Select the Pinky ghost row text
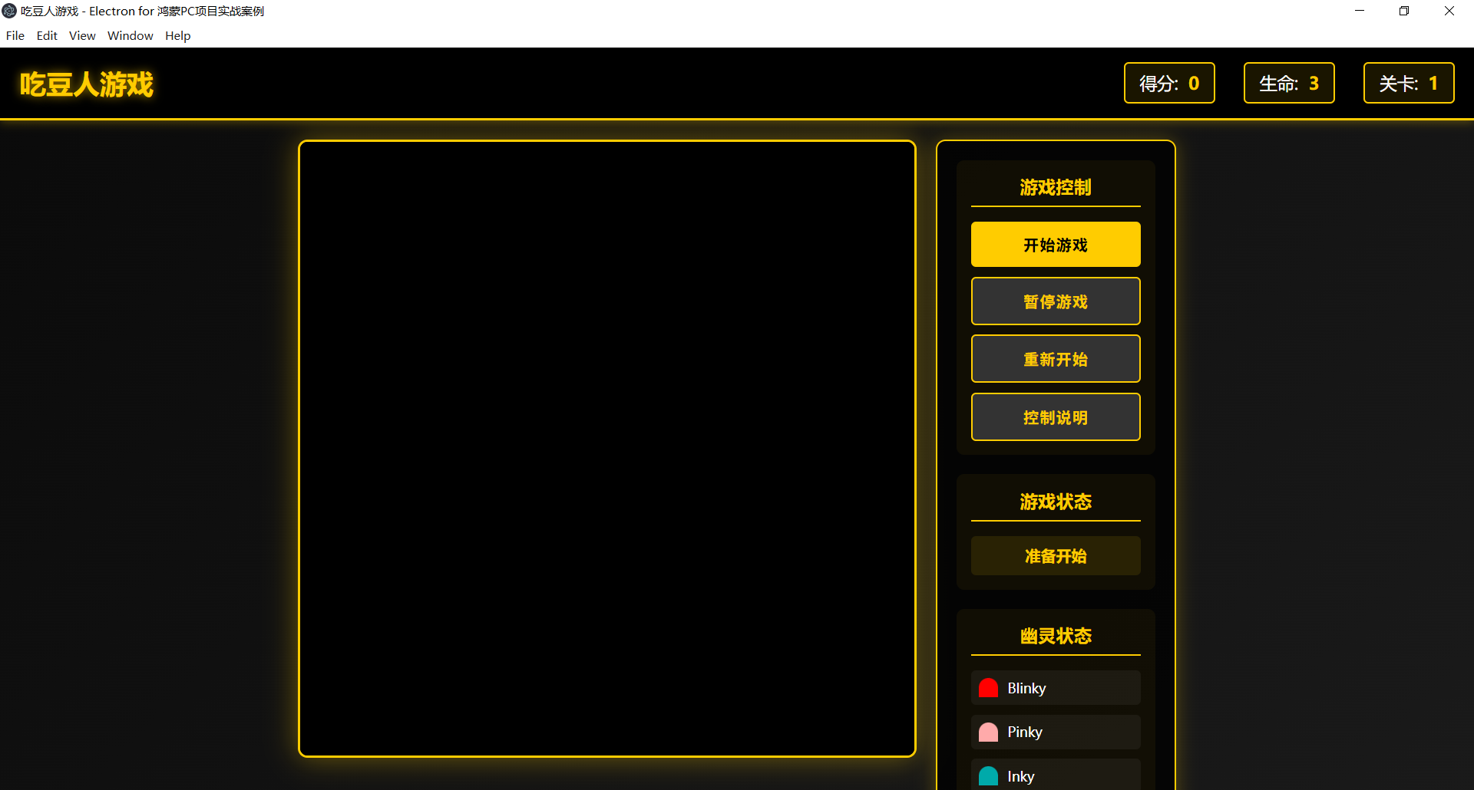The height and width of the screenshot is (790, 1474). click(x=1025, y=732)
